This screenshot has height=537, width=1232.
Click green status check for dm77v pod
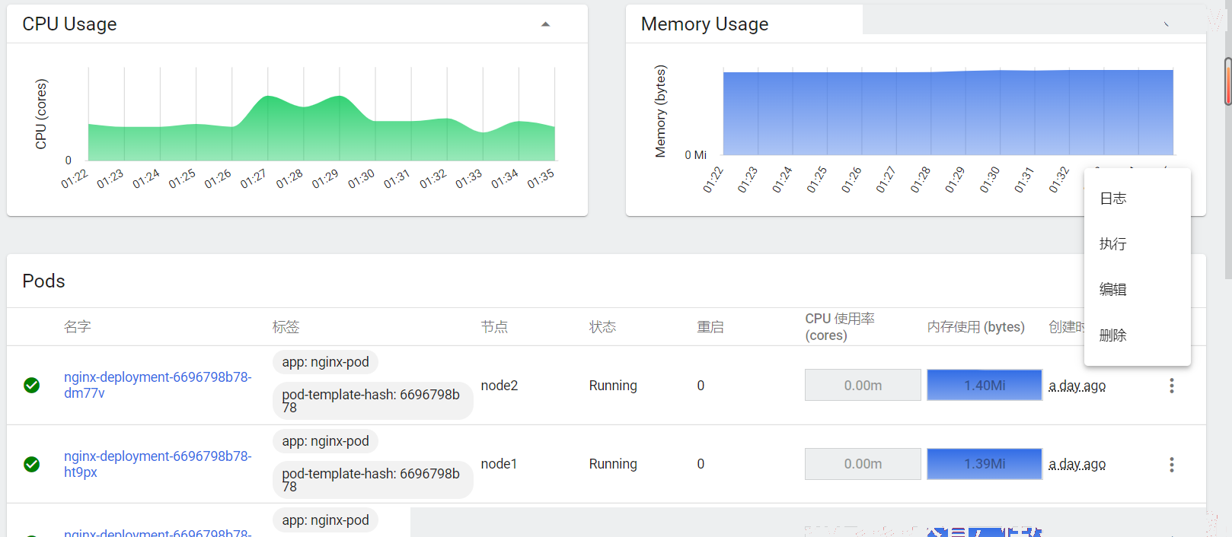tap(32, 385)
